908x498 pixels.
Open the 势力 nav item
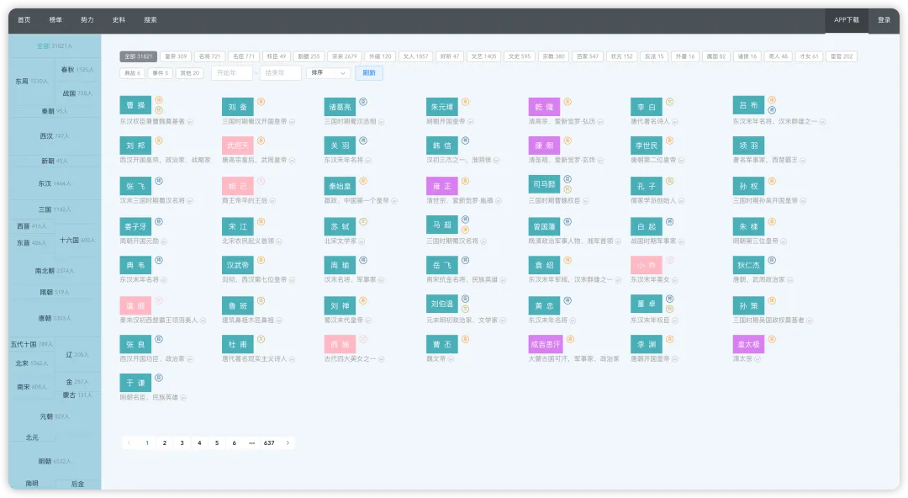tap(87, 19)
